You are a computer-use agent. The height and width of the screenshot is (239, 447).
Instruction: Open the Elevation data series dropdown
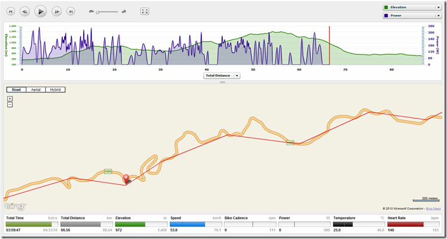coord(412,7)
